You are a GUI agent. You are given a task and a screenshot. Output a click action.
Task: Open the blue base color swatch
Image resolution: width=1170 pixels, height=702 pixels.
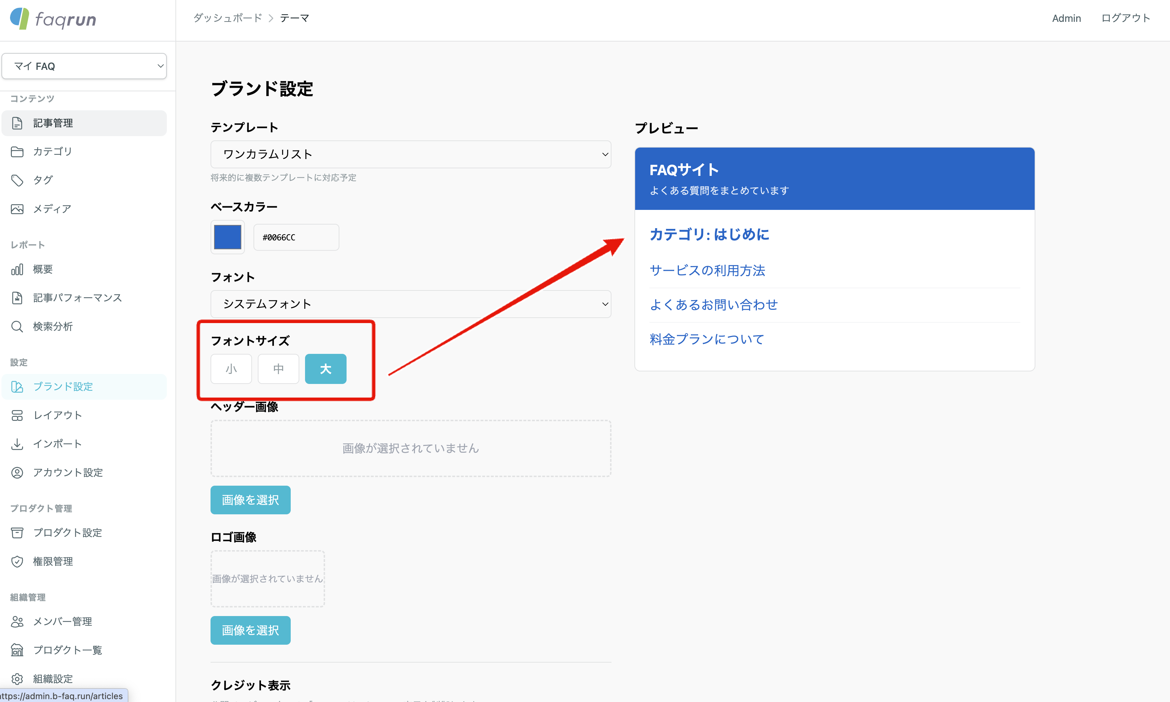click(228, 237)
